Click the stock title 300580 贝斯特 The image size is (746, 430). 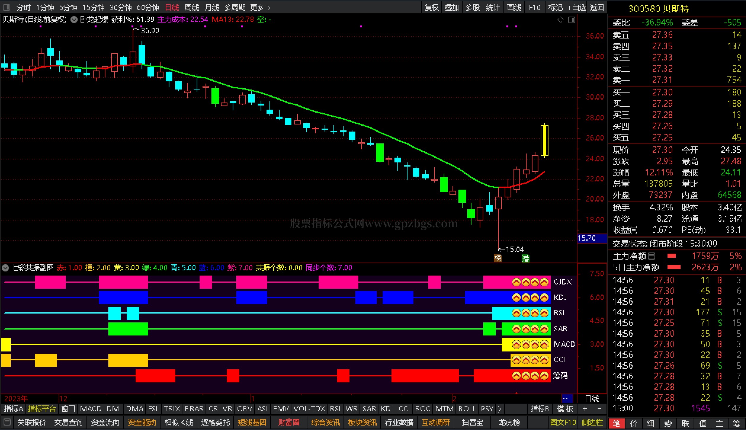(659, 9)
